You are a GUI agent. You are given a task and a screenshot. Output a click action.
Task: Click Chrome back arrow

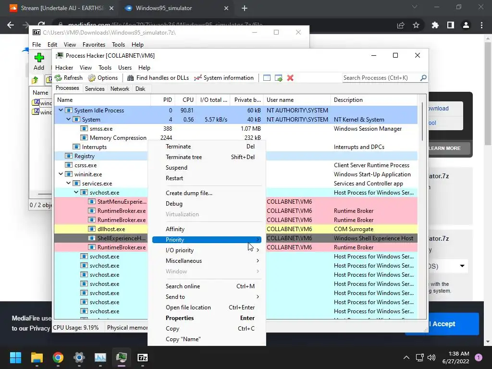coord(11,25)
